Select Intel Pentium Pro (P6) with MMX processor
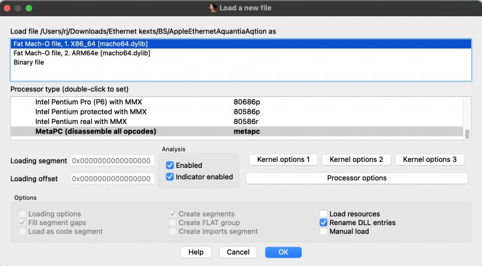This screenshot has height=266, width=482. tap(237, 102)
